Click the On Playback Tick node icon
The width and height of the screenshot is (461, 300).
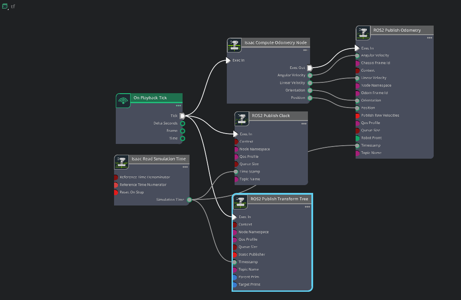click(123, 101)
